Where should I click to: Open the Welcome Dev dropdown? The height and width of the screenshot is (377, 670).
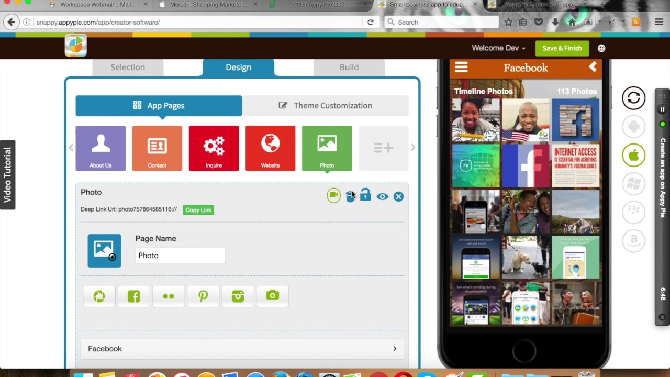click(x=498, y=48)
